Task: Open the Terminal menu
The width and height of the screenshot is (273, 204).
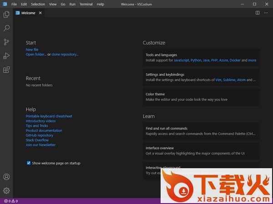Action: coord(86,4)
